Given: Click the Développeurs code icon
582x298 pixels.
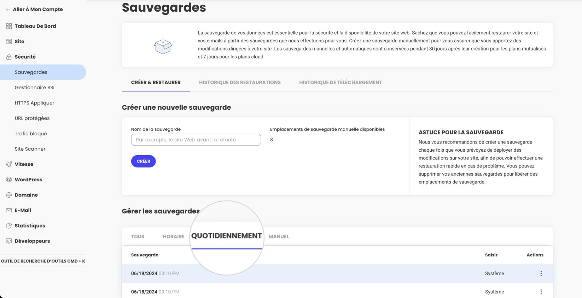Looking at the screenshot, I should point(9,241).
